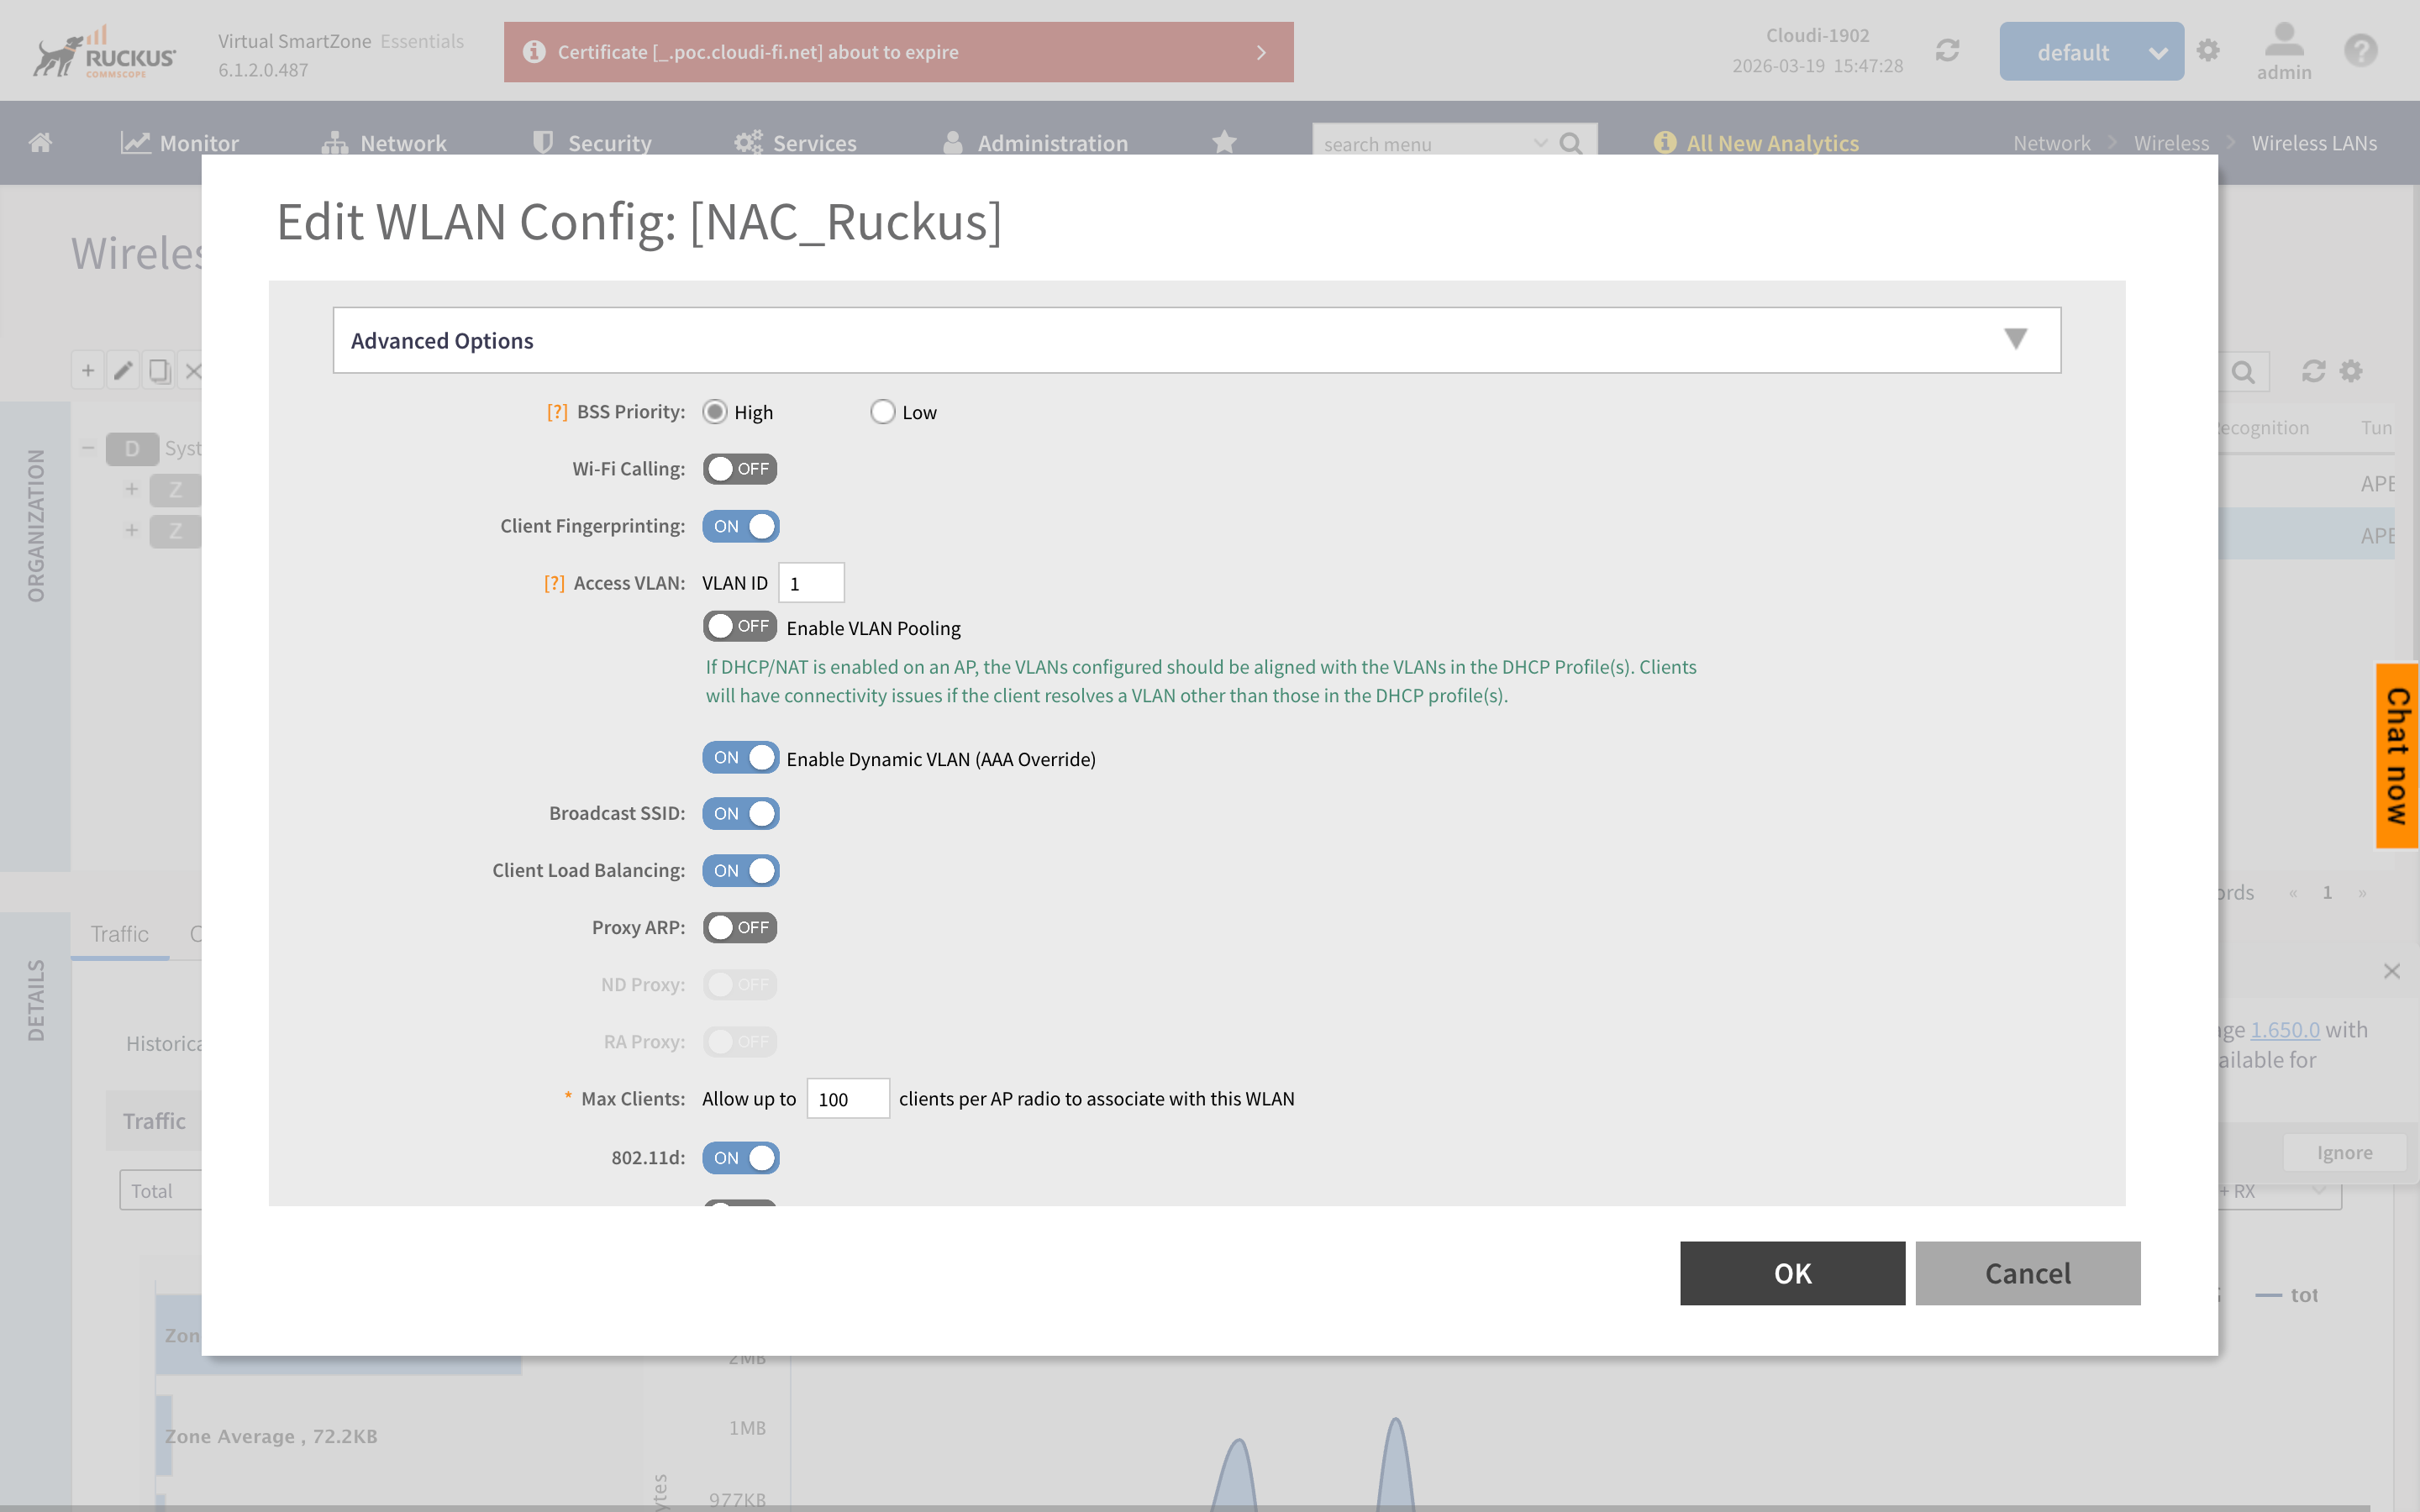Enable VLAN Pooling toggle
The width and height of the screenshot is (2420, 1512).
[740, 627]
